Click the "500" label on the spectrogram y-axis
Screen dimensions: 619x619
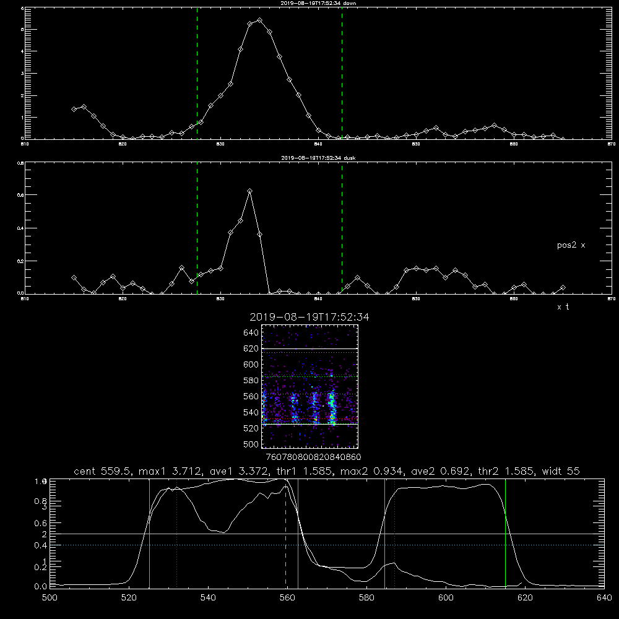pos(251,444)
